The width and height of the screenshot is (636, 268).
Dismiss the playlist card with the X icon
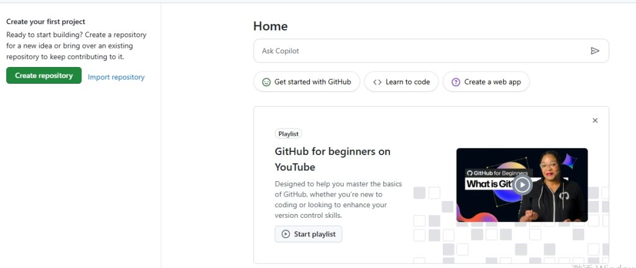595,120
